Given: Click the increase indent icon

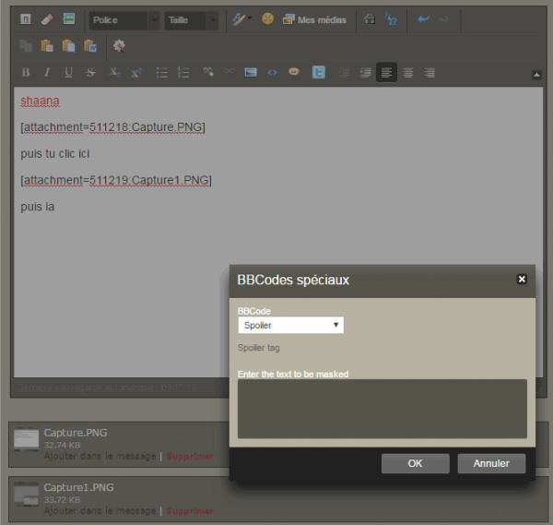Looking at the screenshot, I should 365,73.
